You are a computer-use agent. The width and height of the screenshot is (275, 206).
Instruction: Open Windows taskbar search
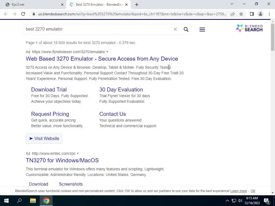pos(19,201)
